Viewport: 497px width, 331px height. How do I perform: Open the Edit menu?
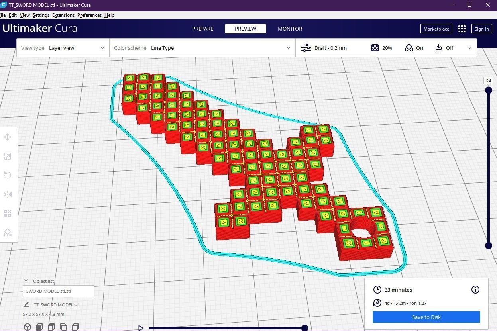(13, 15)
